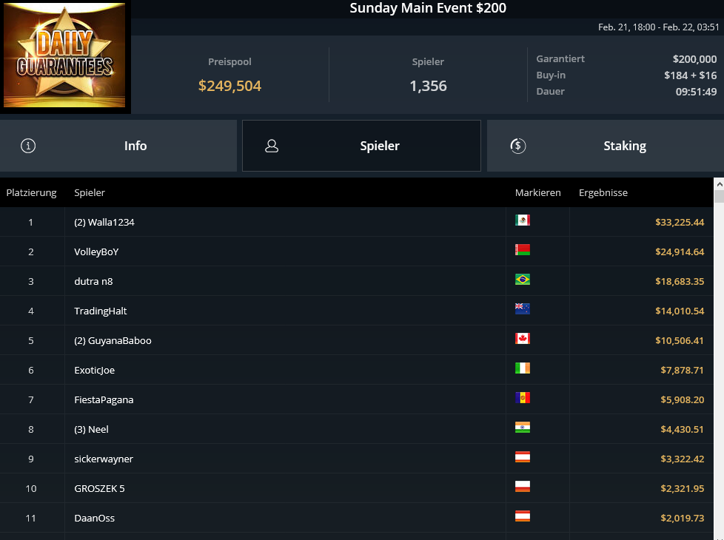Click the dollar staking icon

pyautogui.click(x=518, y=146)
